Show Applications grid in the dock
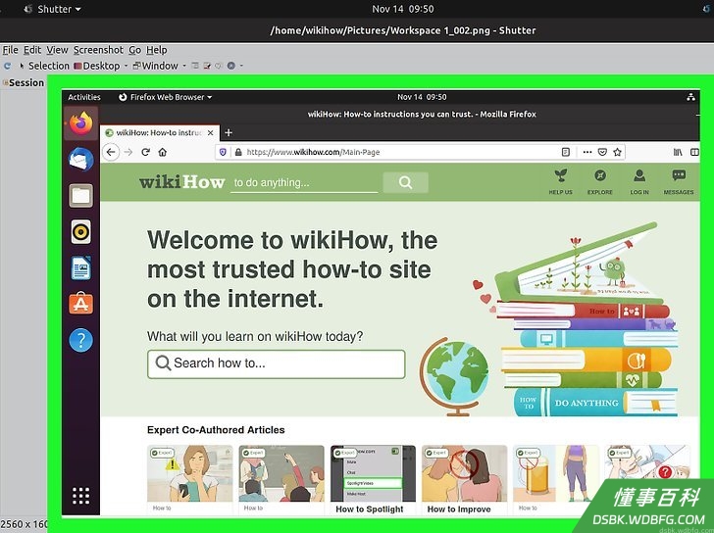Screen dimensions: 714x533 (x=81, y=496)
